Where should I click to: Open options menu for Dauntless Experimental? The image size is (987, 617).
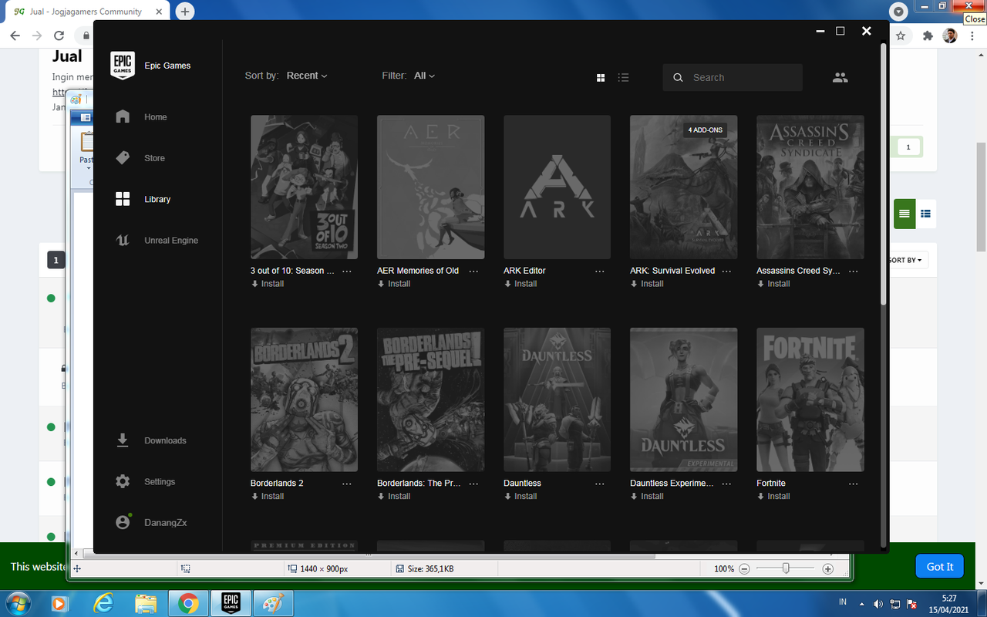[x=726, y=484]
